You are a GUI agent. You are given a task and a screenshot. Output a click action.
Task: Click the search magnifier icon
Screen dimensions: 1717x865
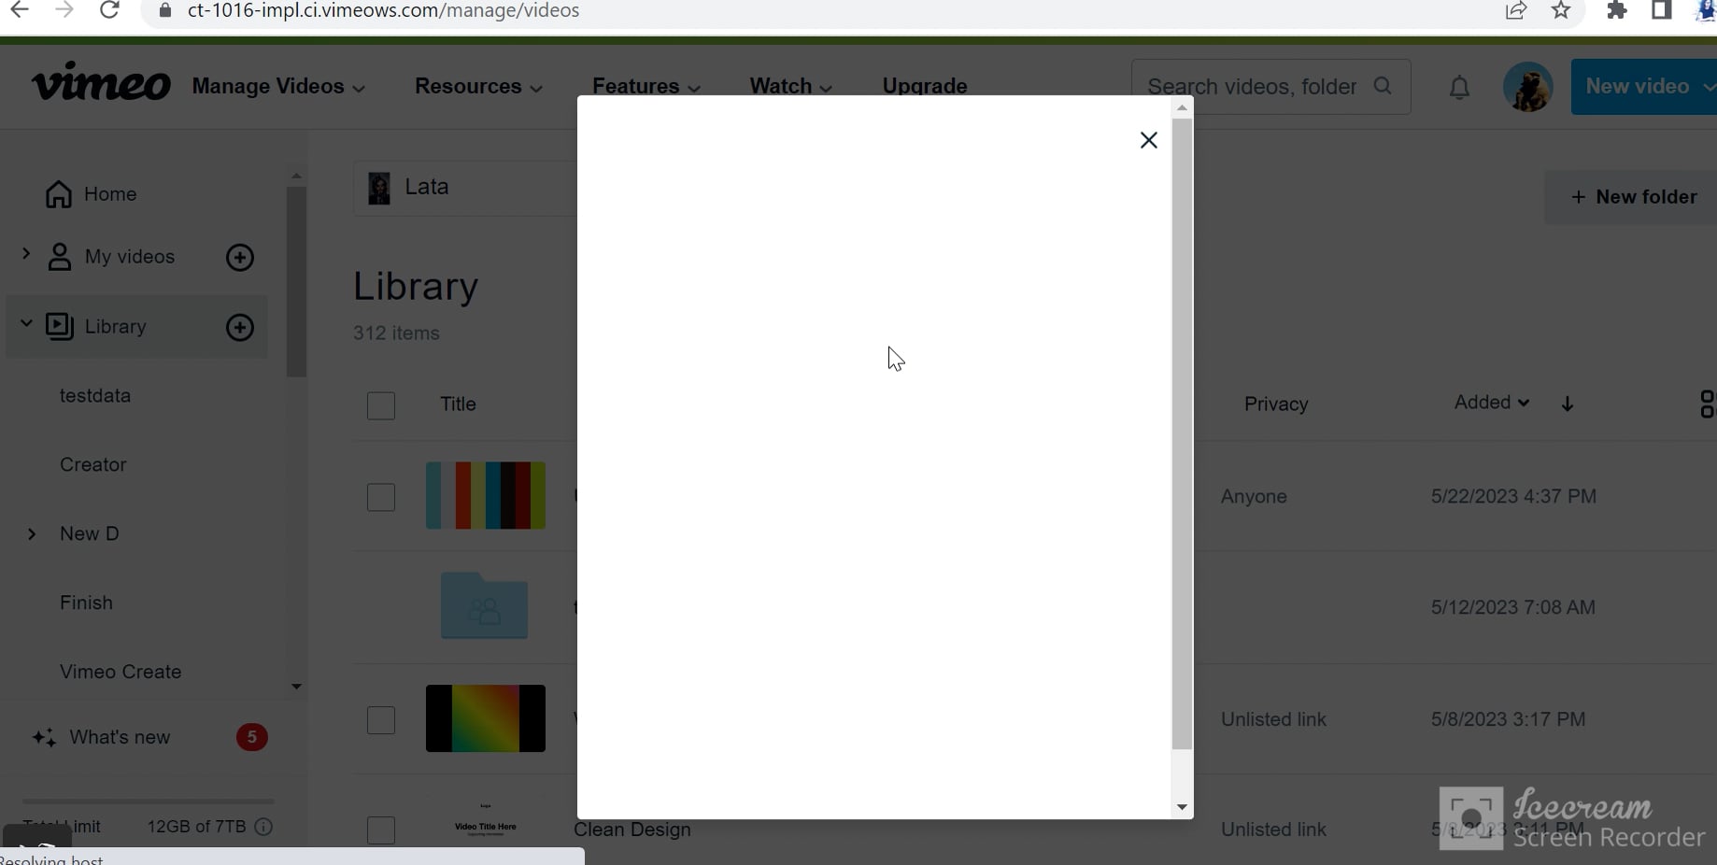coord(1383,86)
